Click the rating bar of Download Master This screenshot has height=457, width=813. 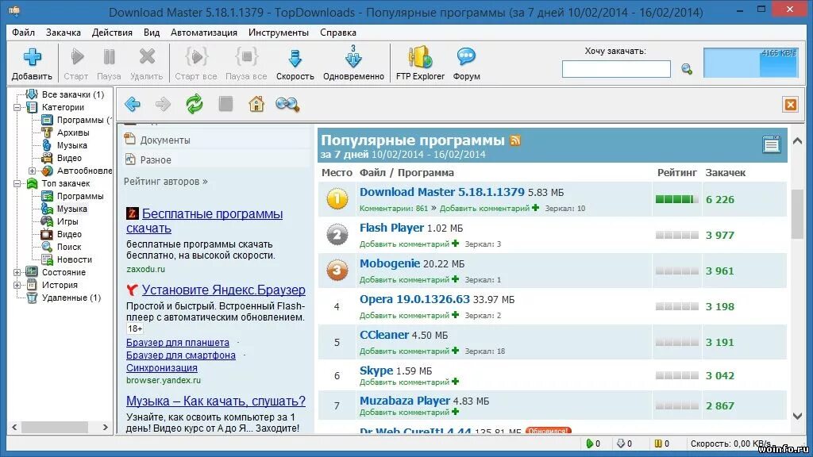676,199
